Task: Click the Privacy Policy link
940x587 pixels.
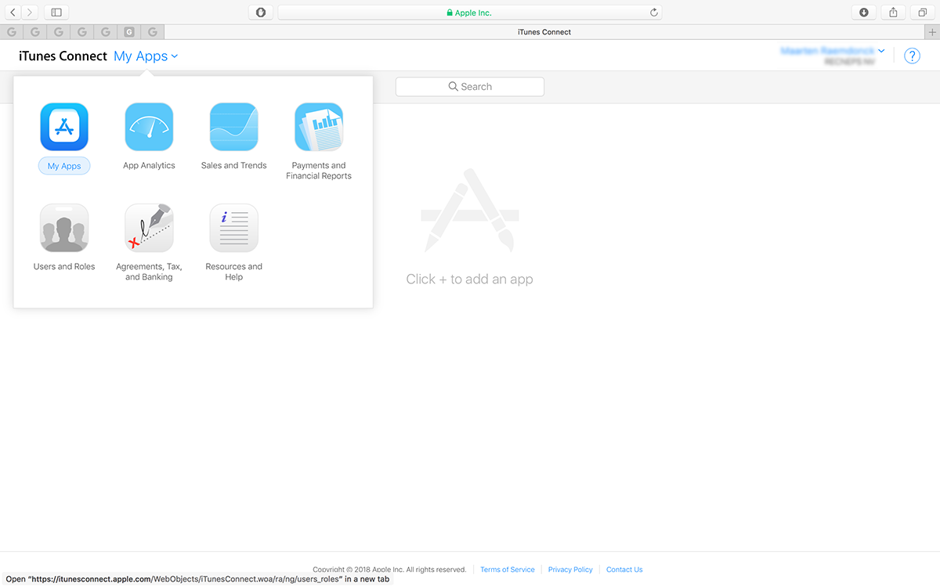Action: click(569, 569)
